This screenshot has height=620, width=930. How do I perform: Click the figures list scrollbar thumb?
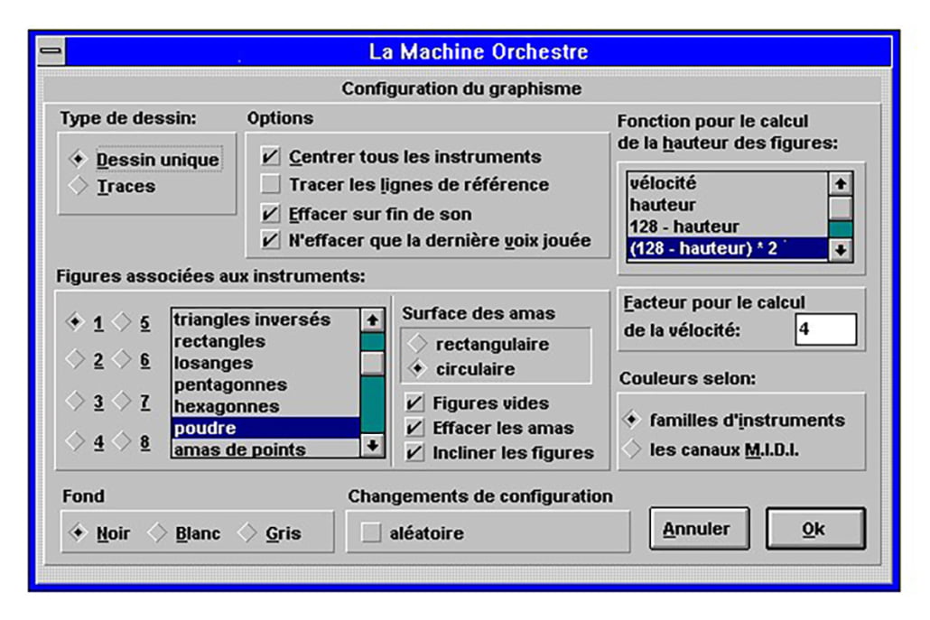coord(372,364)
